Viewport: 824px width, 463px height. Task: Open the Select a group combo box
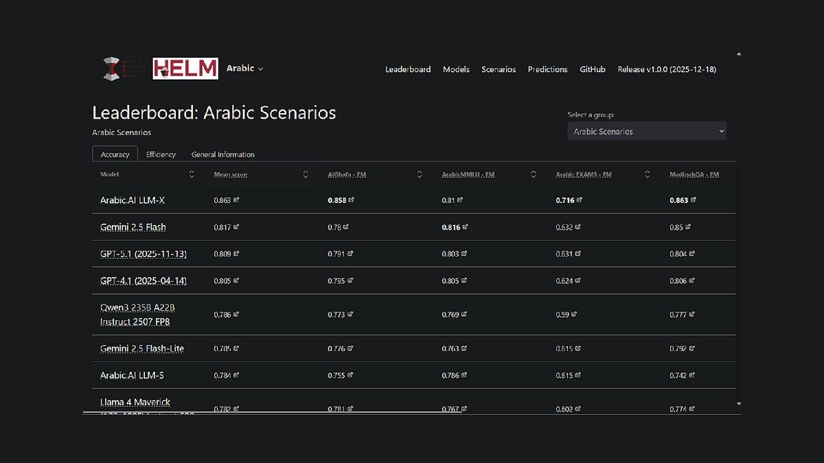pyautogui.click(x=646, y=131)
